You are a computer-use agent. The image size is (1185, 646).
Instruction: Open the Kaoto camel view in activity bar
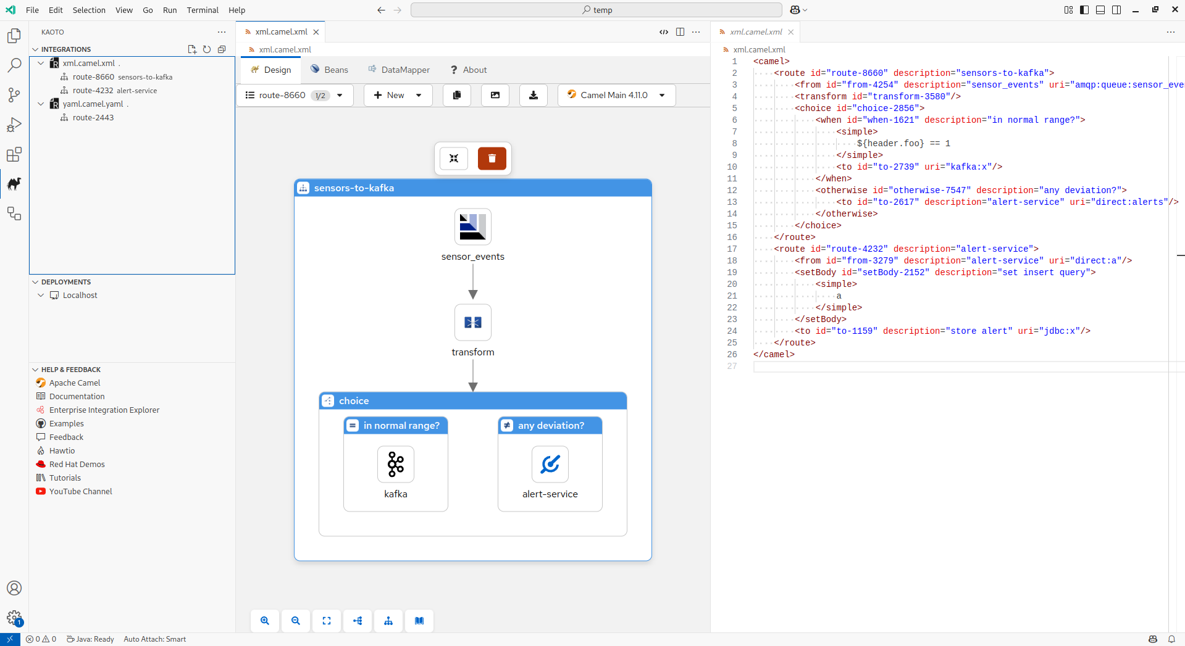tap(14, 184)
